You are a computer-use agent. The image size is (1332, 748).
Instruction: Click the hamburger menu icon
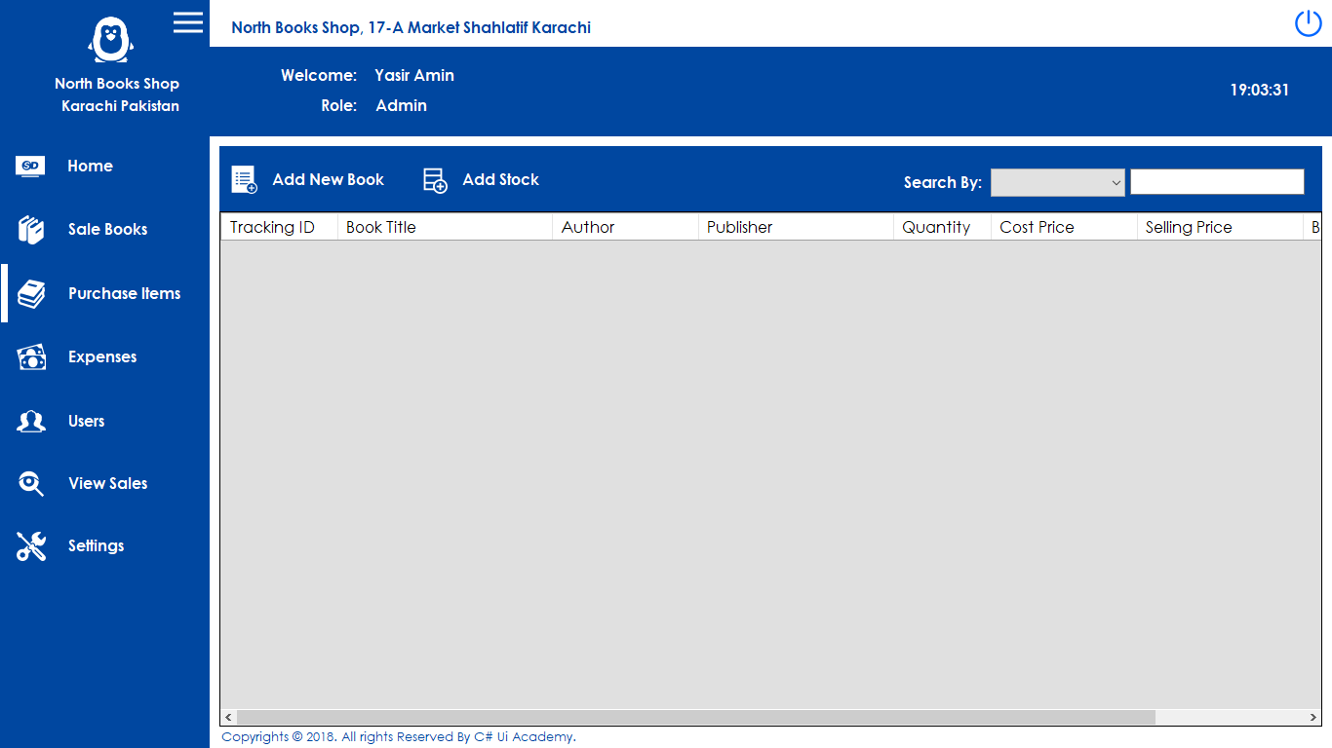click(188, 22)
